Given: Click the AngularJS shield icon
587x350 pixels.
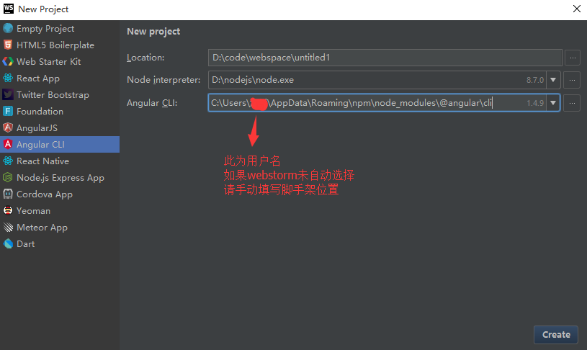Looking at the screenshot, I should coord(8,127).
